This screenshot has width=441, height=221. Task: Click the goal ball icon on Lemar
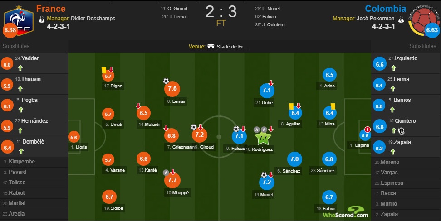point(166,81)
